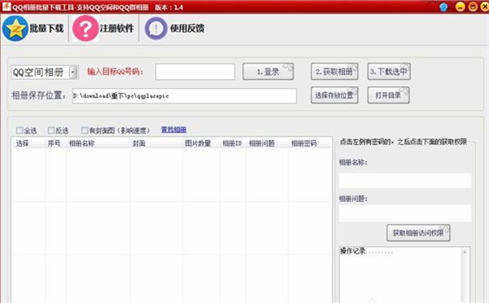
Task: Click the 操作记录 log text area
Action: pyautogui.click(x=401, y=274)
